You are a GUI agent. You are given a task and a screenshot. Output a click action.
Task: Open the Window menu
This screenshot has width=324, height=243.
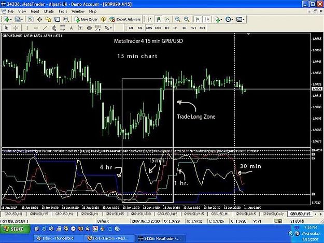(x=78, y=11)
